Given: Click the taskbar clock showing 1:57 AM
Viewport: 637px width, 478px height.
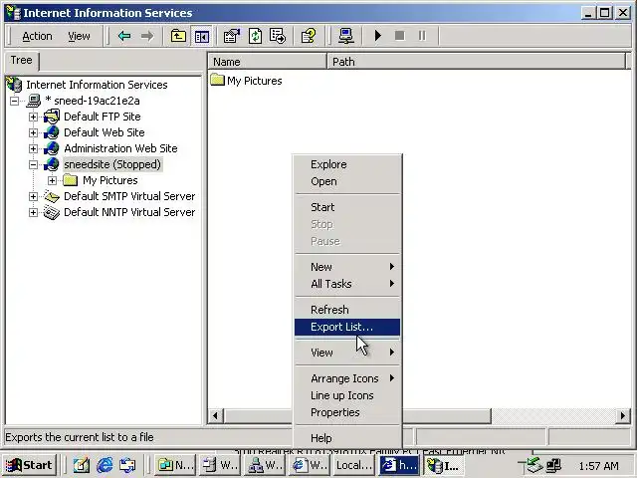Looking at the screenshot, I should click(x=598, y=466).
